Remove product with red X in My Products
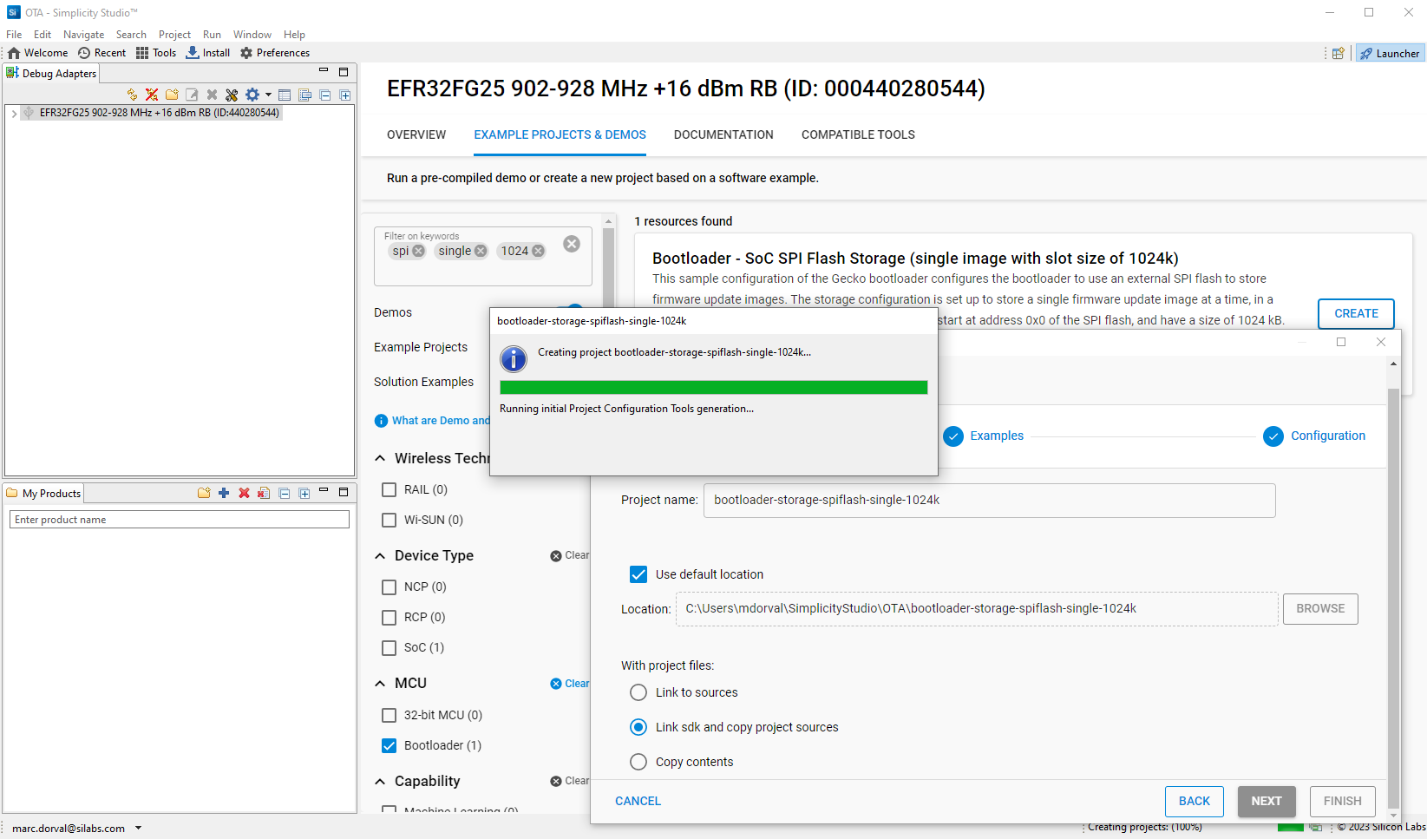 point(244,493)
